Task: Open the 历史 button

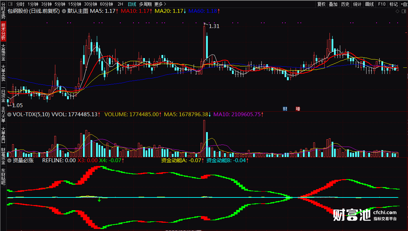Action: 345,4
